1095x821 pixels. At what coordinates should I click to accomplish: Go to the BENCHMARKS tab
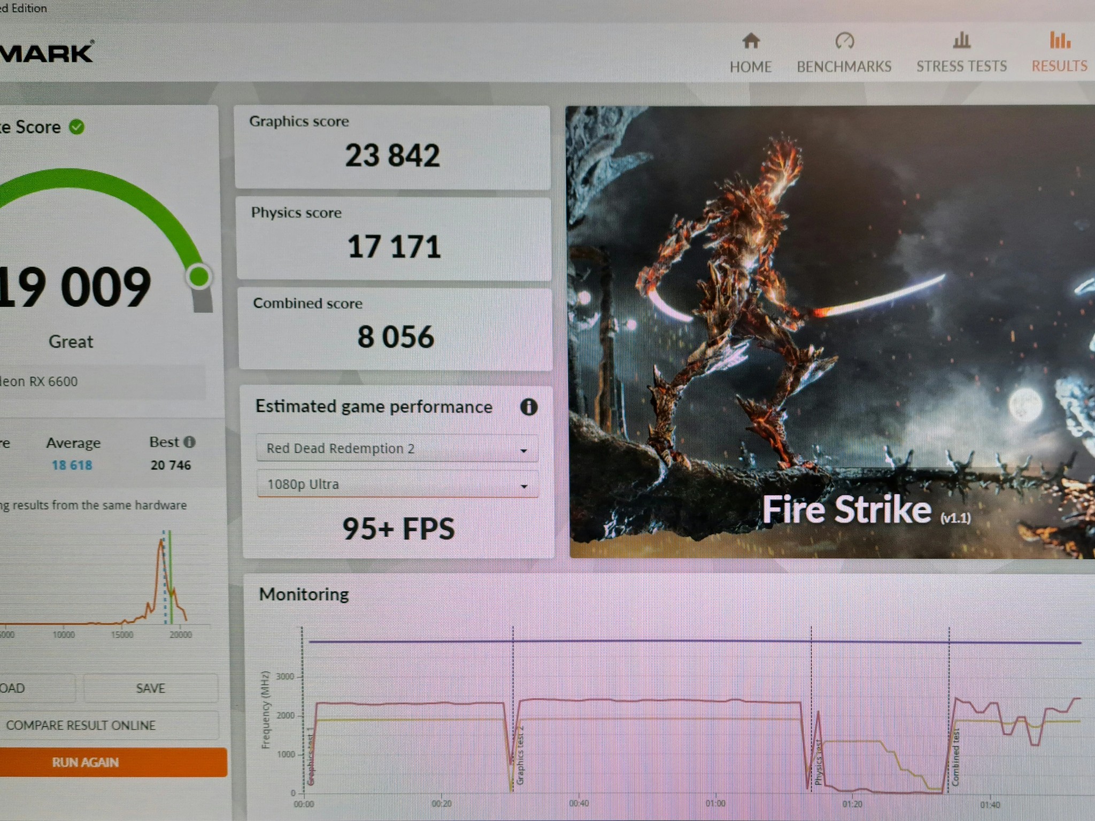tap(844, 66)
